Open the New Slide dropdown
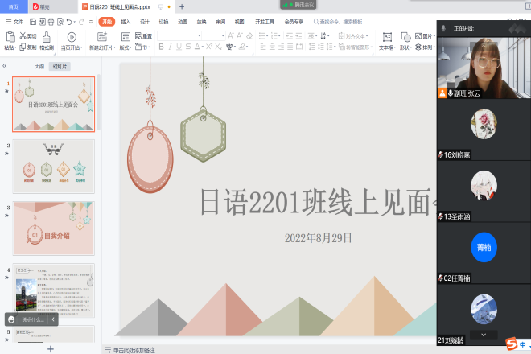Image resolution: width=531 pixels, height=354 pixels. (x=102, y=47)
